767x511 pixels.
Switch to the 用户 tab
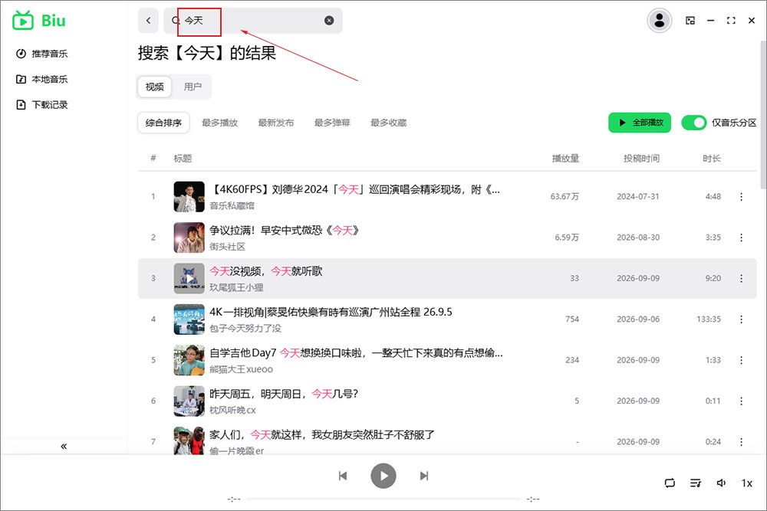coord(193,87)
